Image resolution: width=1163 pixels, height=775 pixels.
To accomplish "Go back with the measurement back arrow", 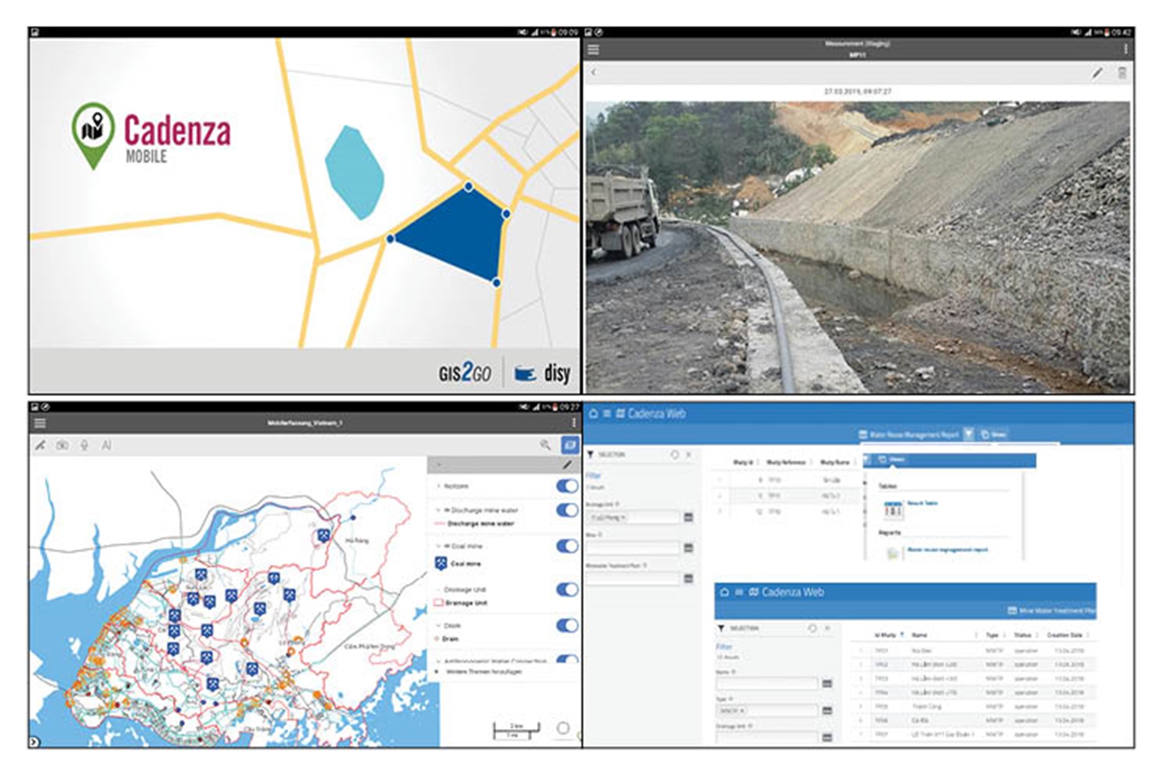I will click(x=594, y=73).
